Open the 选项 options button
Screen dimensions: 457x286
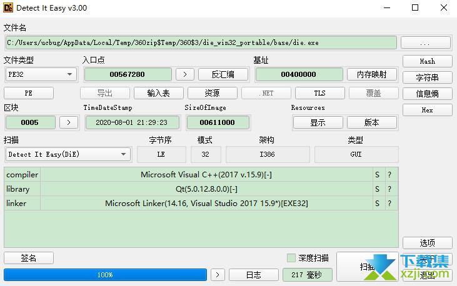pos(427,243)
